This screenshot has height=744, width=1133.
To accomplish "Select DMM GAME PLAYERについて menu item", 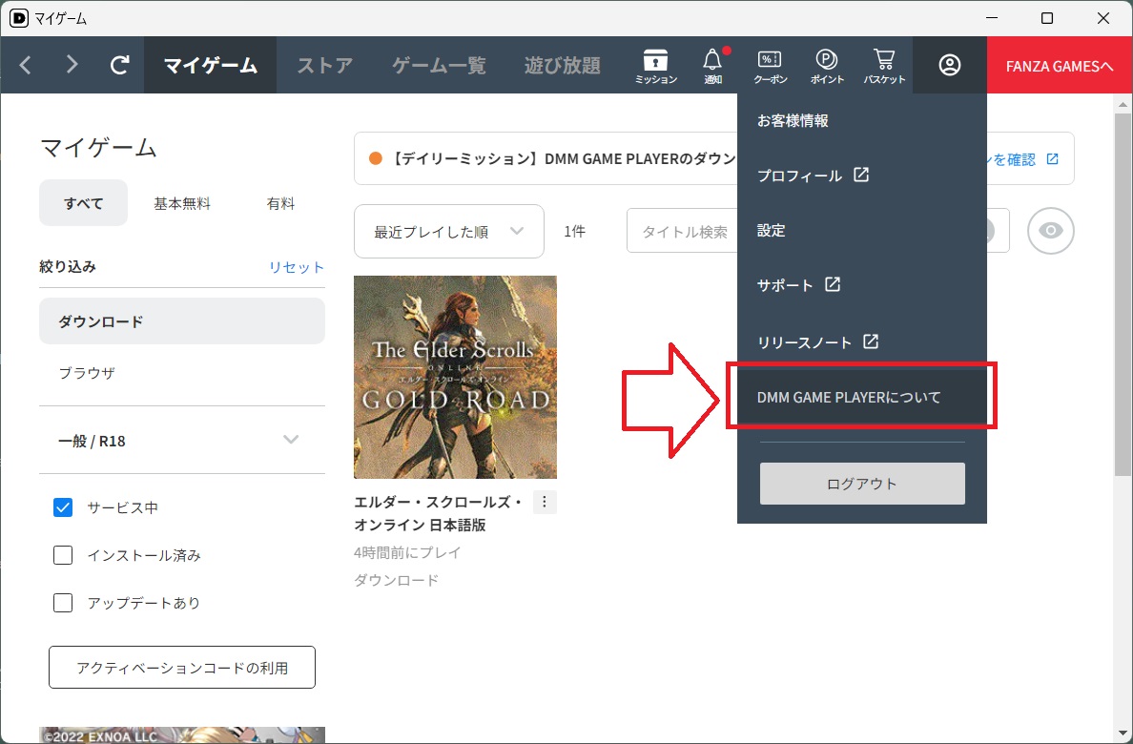I will pos(862,397).
